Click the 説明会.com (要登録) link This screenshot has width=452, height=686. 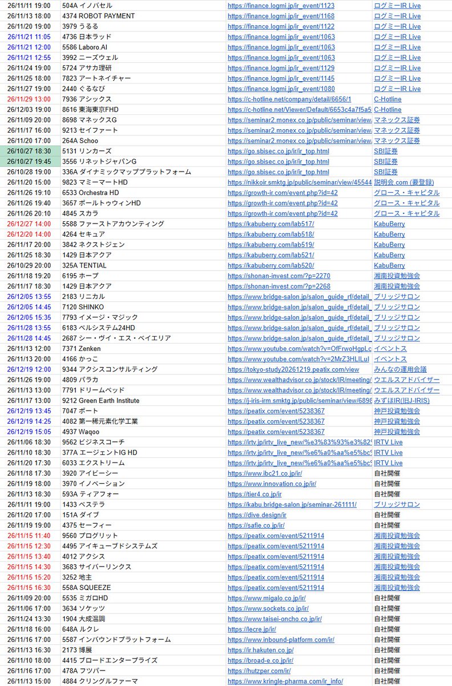[403, 182]
